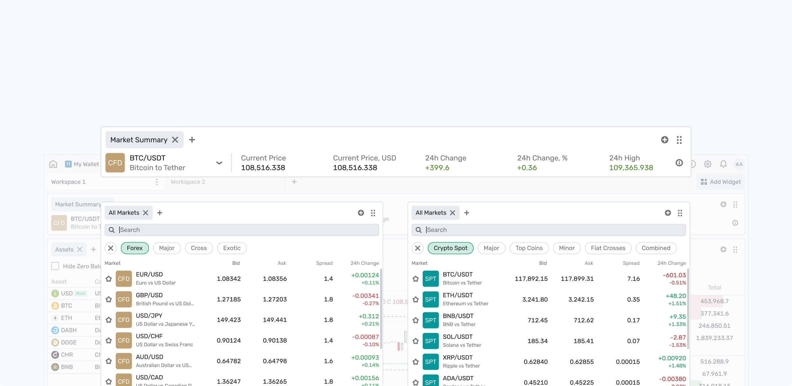Screen dimensions: 792x386
Task: Favorite ETH/USDT with star icon
Action: click(x=416, y=299)
